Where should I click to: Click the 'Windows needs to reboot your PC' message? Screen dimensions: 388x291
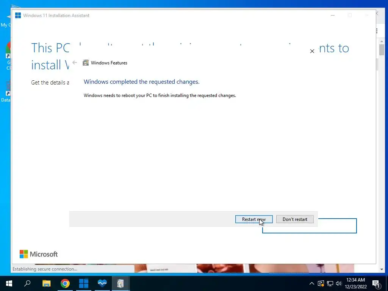[160, 95]
